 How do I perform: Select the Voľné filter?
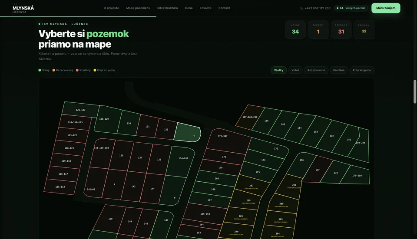(295, 70)
